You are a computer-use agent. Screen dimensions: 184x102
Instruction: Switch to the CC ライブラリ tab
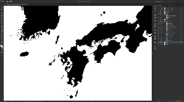point(171,5)
